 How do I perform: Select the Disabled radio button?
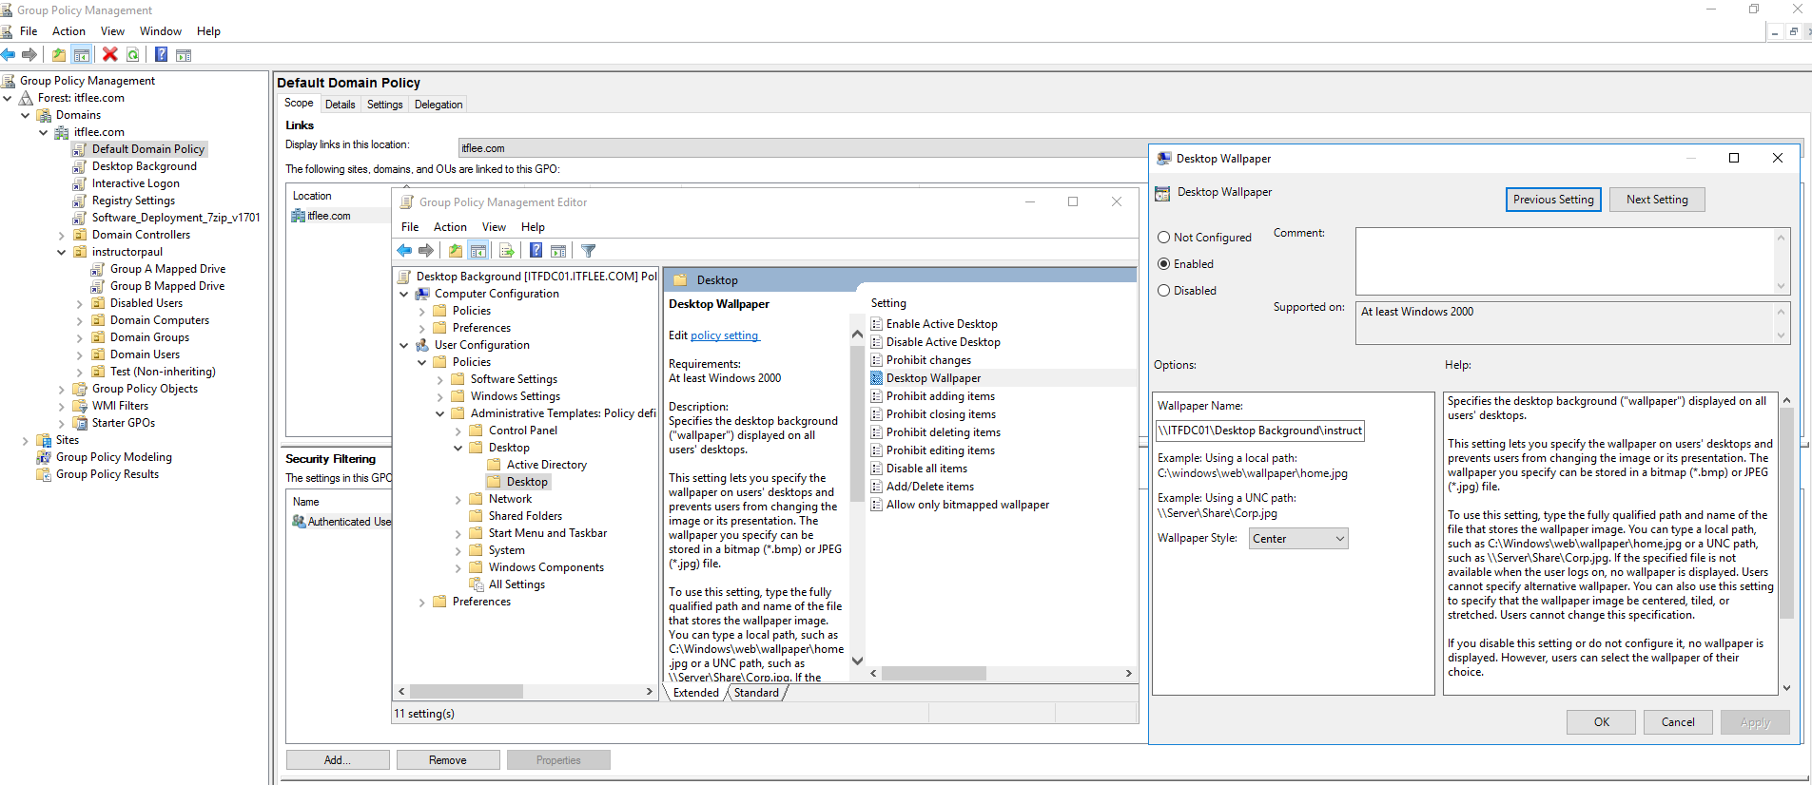(x=1163, y=291)
